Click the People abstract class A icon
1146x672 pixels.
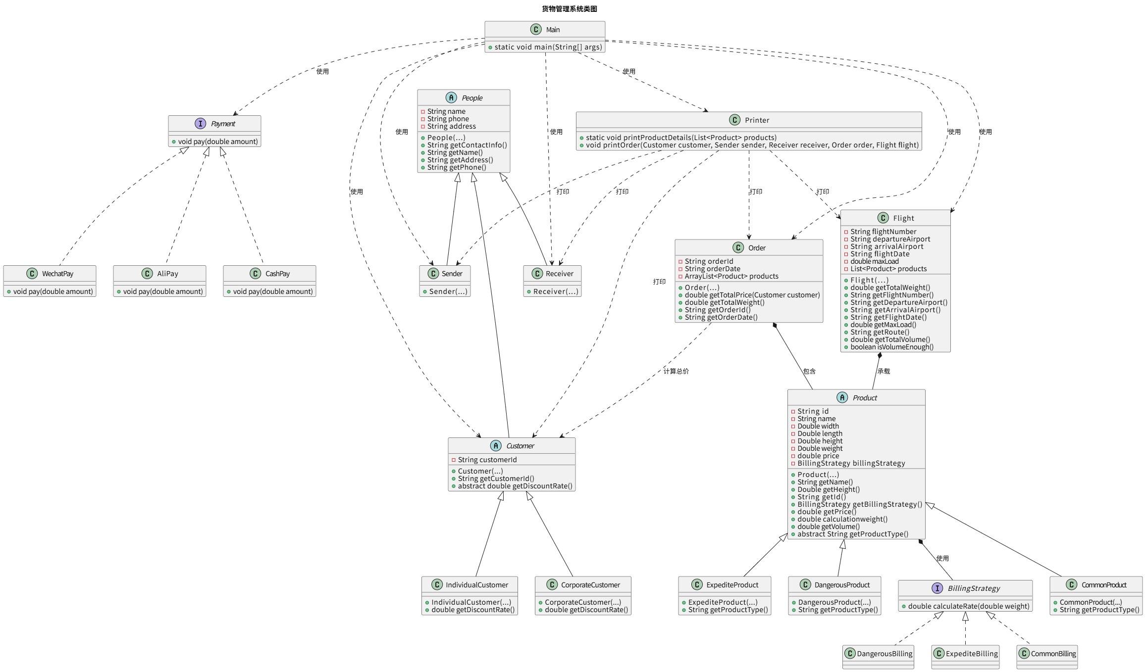point(451,97)
